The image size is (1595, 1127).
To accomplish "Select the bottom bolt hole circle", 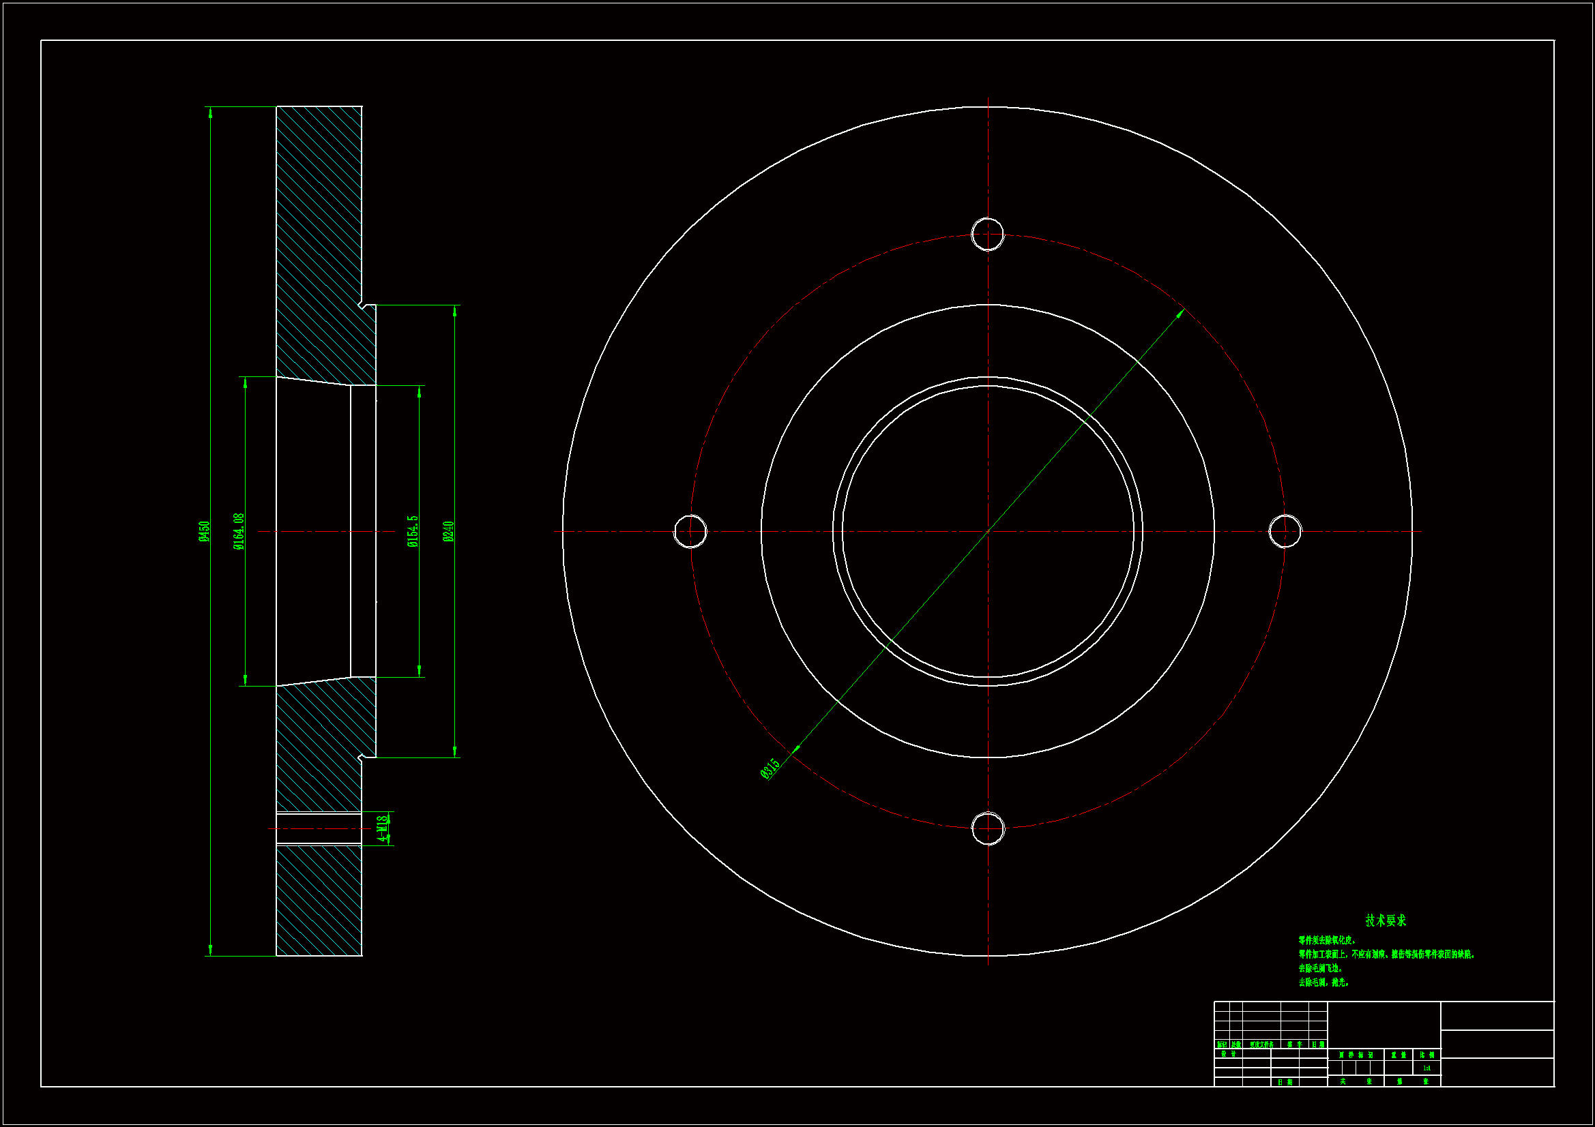I will click(987, 828).
